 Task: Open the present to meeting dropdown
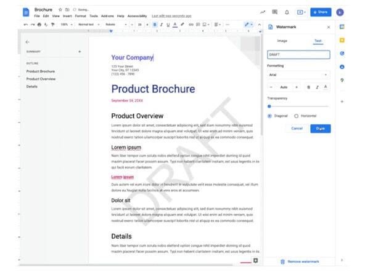301,12
